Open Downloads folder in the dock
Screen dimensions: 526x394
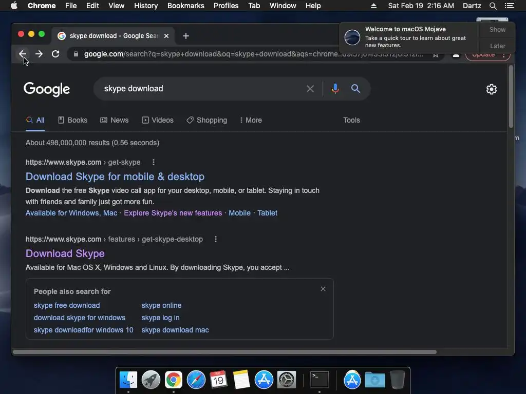375,380
